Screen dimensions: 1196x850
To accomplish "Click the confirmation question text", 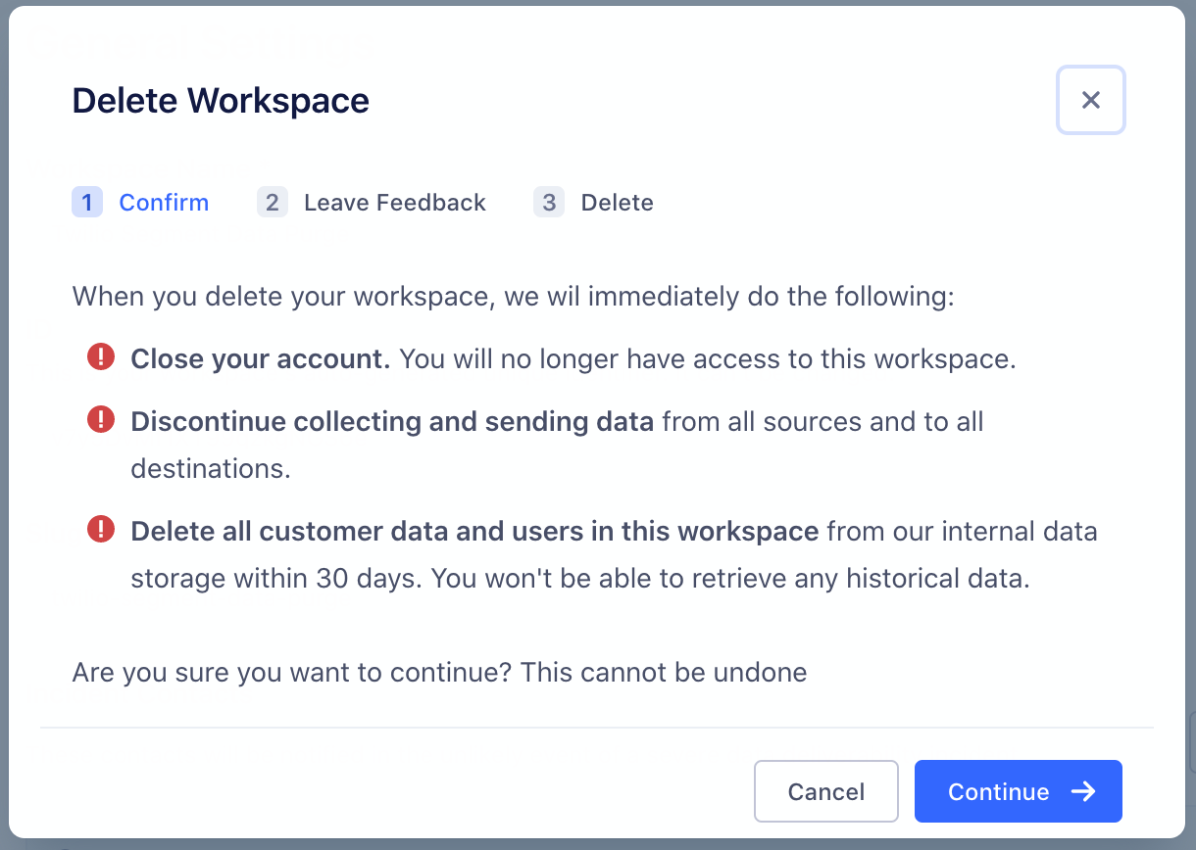I will pyautogui.click(x=438, y=672).
